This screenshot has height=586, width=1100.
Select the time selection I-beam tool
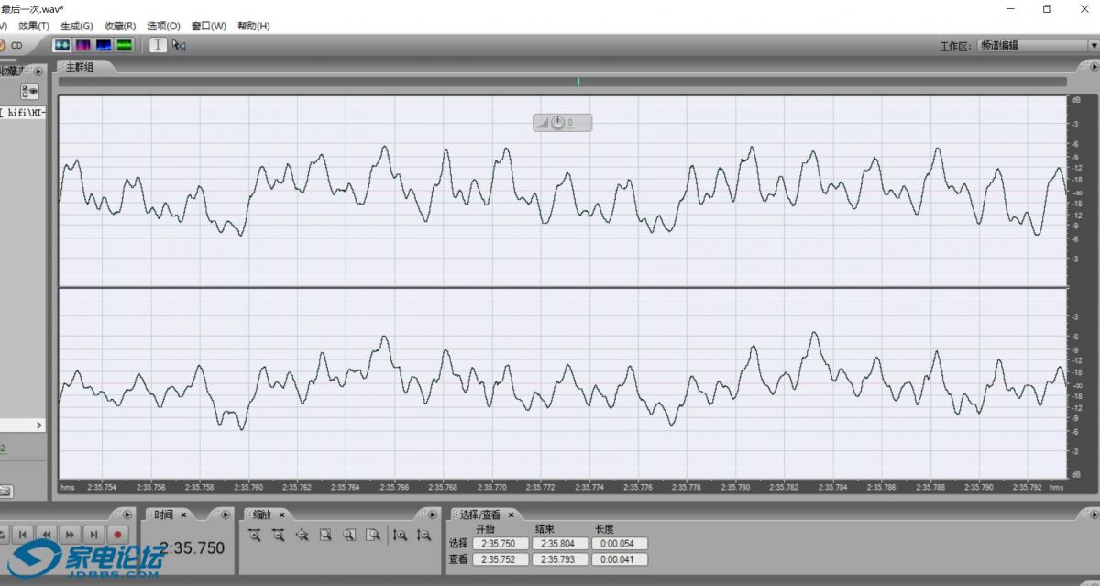[158, 44]
